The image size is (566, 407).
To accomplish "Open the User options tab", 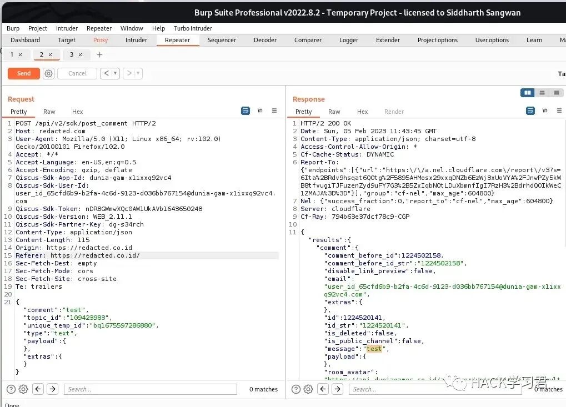I will 492,40.
